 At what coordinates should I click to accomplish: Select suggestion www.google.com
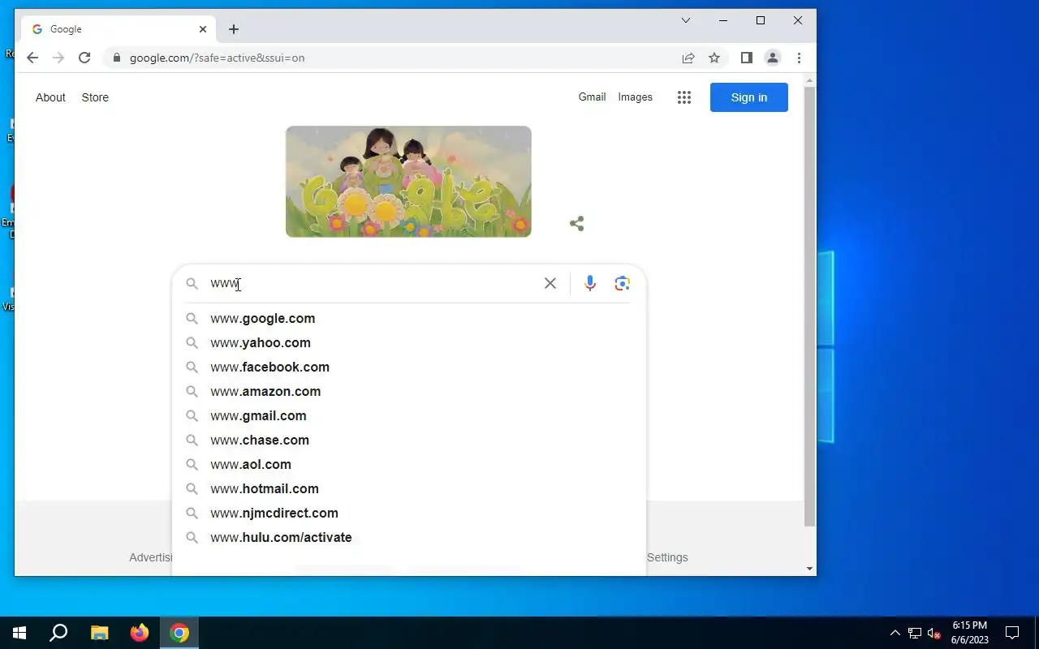409,318
